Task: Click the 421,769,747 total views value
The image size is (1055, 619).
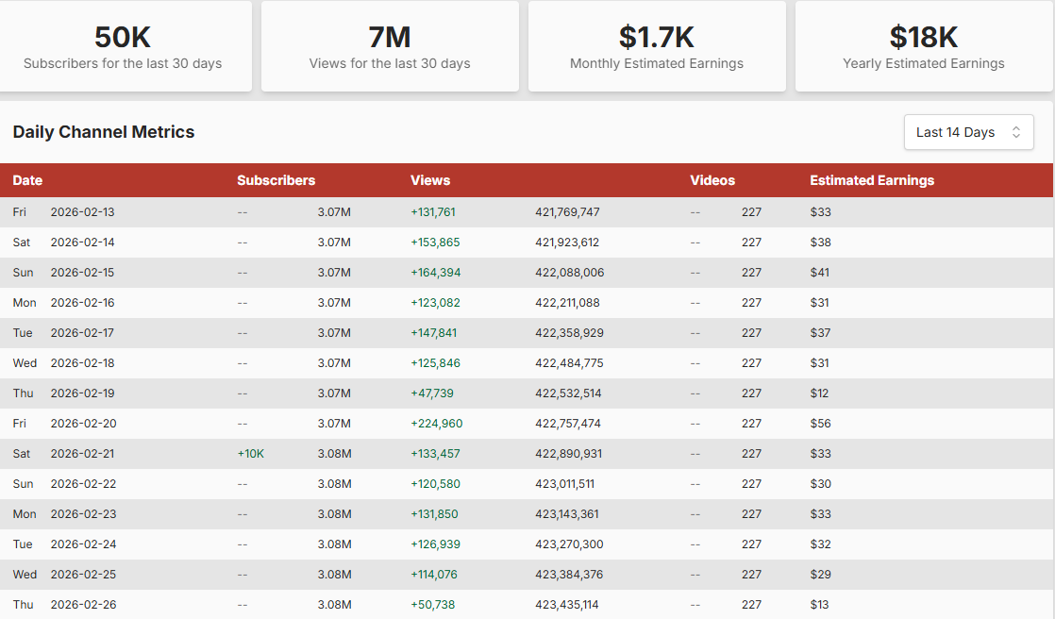Action: click(x=567, y=212)
